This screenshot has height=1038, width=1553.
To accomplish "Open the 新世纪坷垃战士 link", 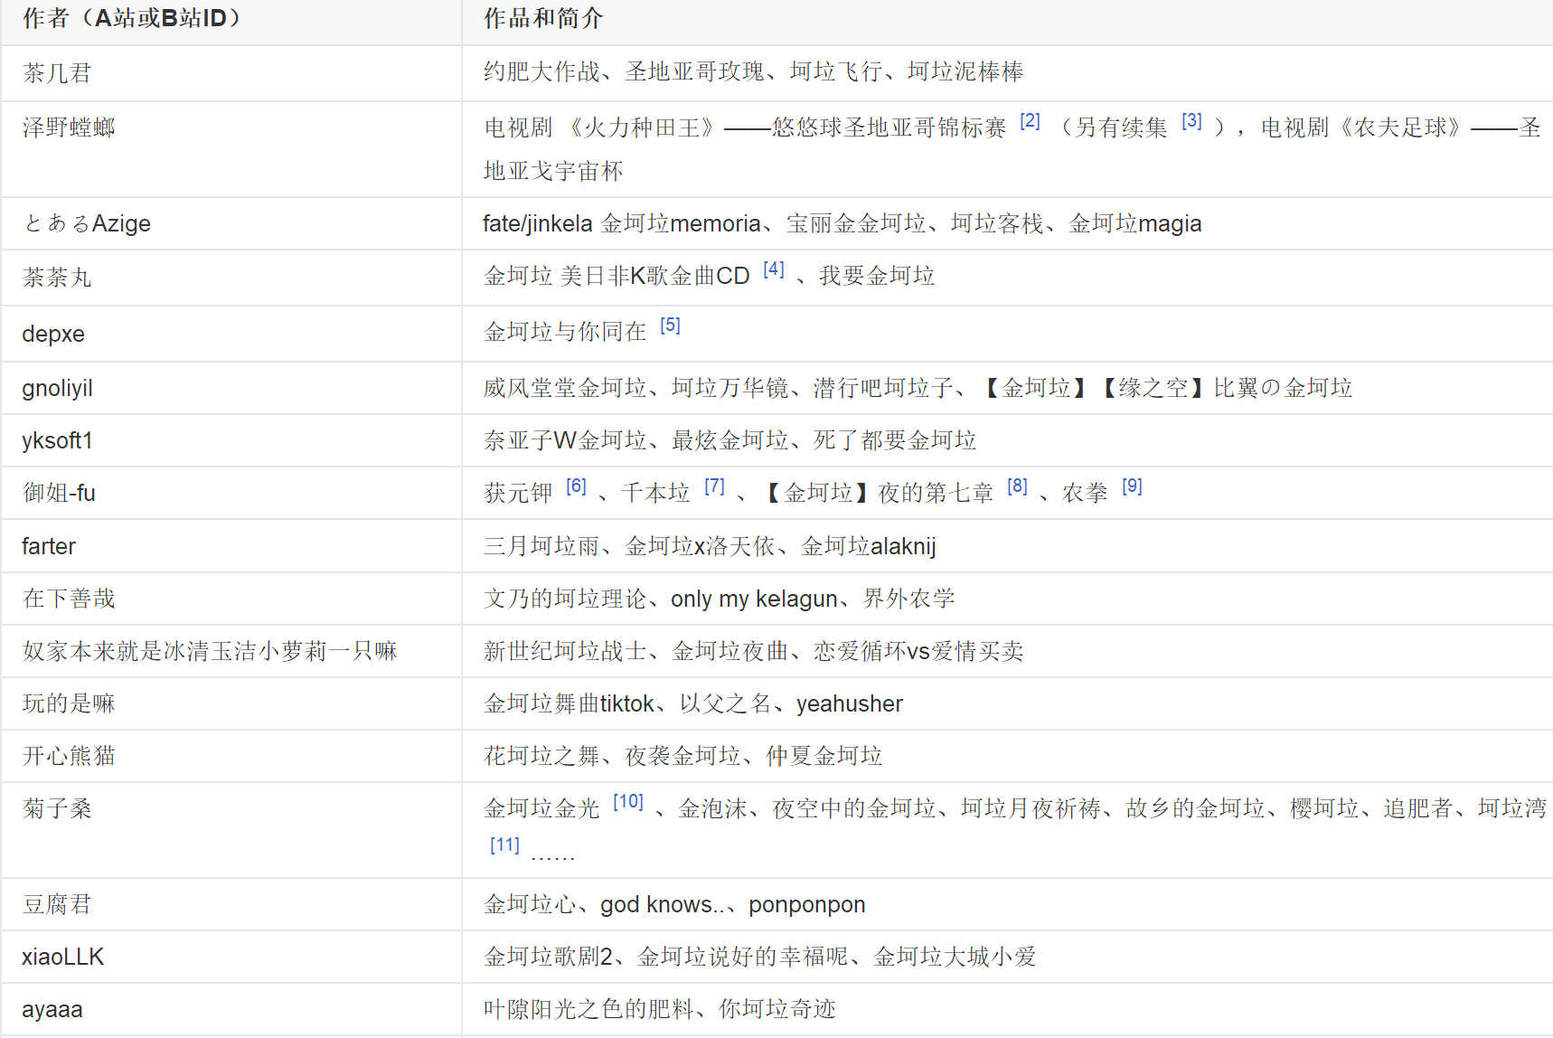I will click(565, 651).
